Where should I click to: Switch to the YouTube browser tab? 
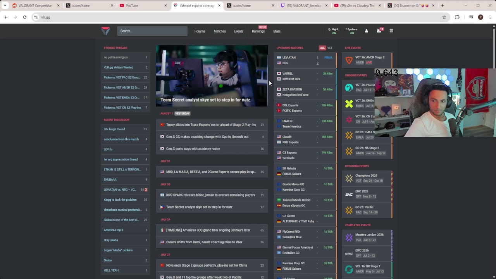[140, 6]
